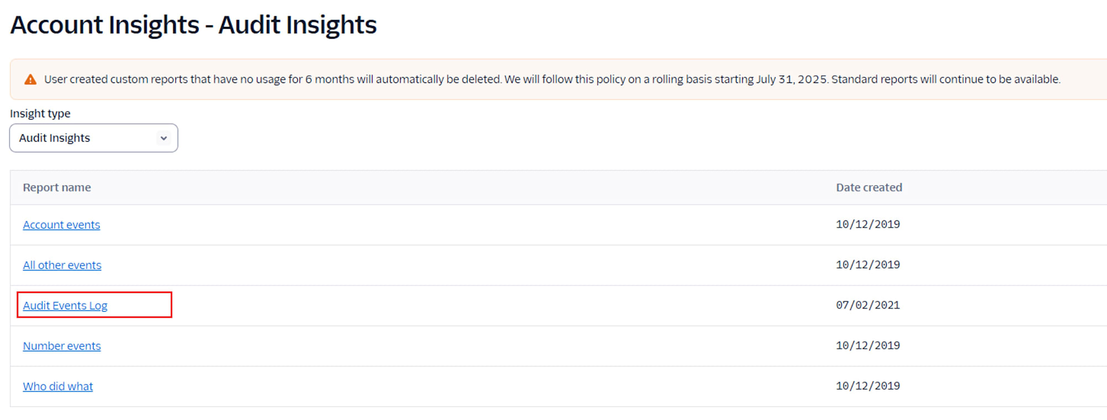The width and height of the screenshot is (1107, 420).
Task: Open the All other events report
Action: tap(62, 265)
